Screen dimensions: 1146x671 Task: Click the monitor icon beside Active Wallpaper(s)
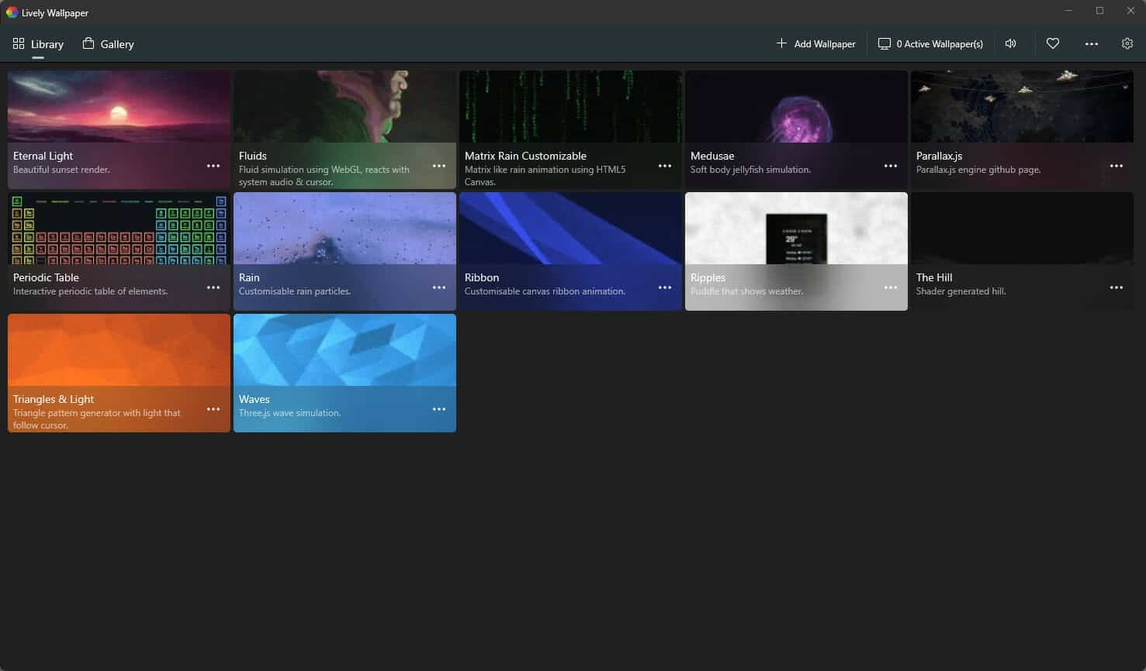(x=884, y=43)
